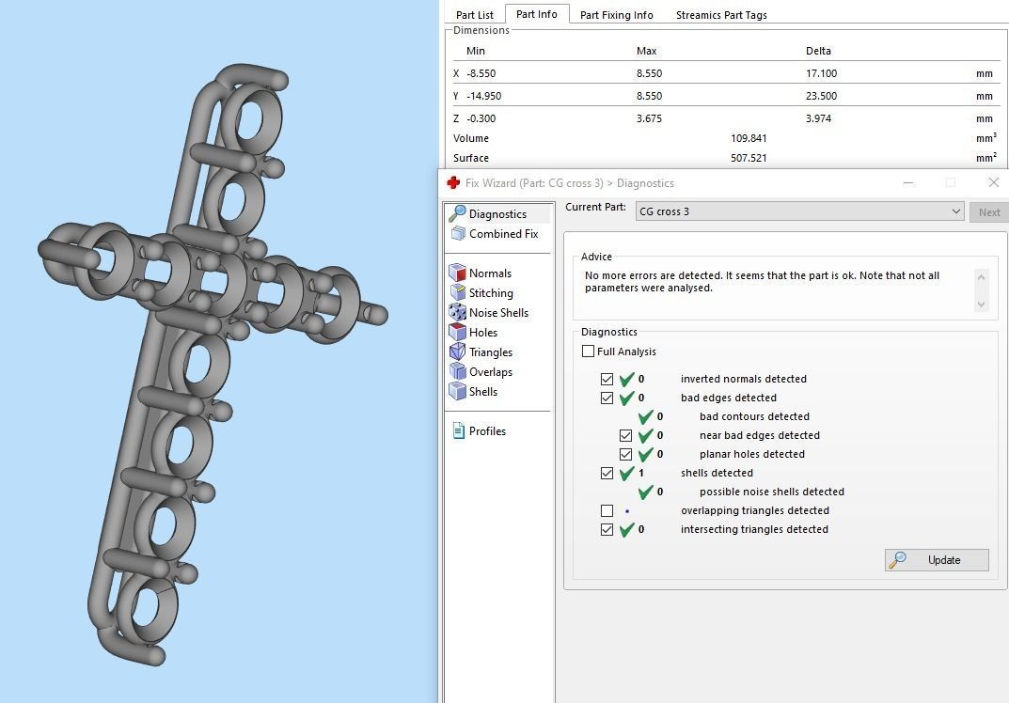Switch to the Part Fixing Info tab
1009x703 pixels.
[617, 15]
